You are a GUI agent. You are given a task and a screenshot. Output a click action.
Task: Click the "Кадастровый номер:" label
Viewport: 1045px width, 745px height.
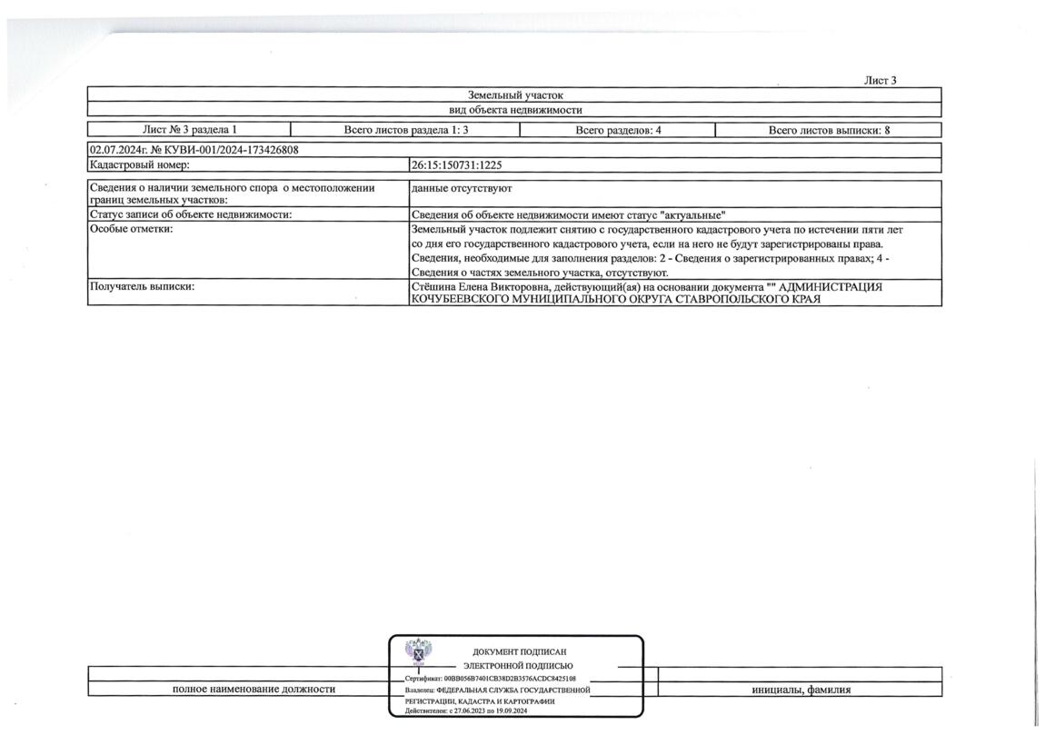point(139,164)
